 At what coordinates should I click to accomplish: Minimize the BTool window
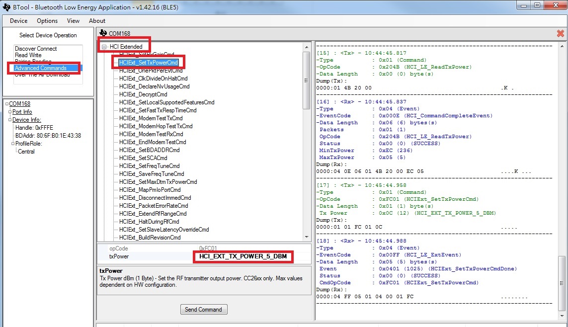click(x=524, y=5)
